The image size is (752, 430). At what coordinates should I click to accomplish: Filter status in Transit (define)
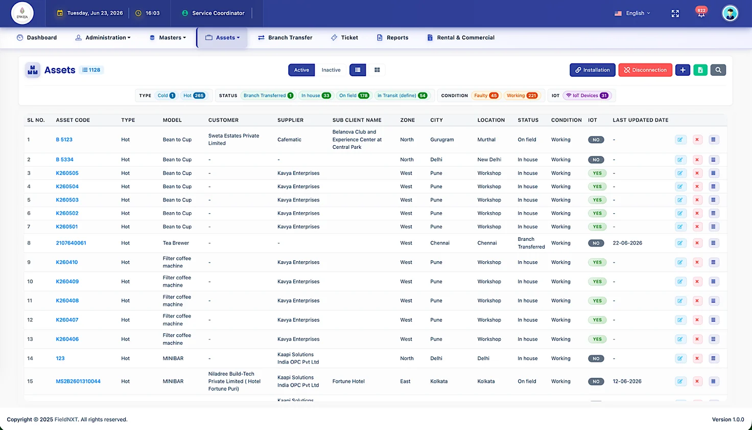[402, 96]
